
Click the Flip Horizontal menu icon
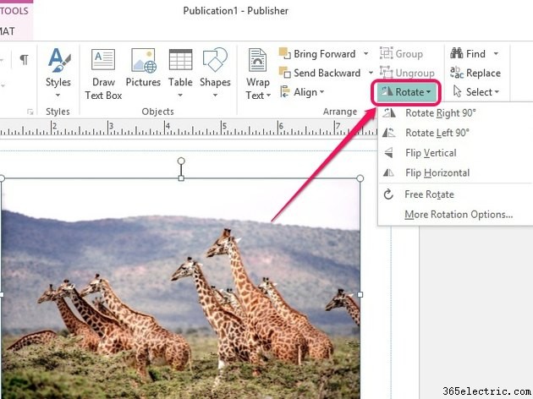pyautogui.click(x=389, y=172)
